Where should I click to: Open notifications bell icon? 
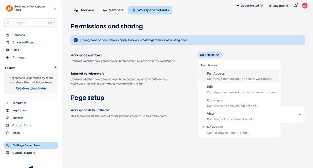pyautogui.click(x=296, y=6)
